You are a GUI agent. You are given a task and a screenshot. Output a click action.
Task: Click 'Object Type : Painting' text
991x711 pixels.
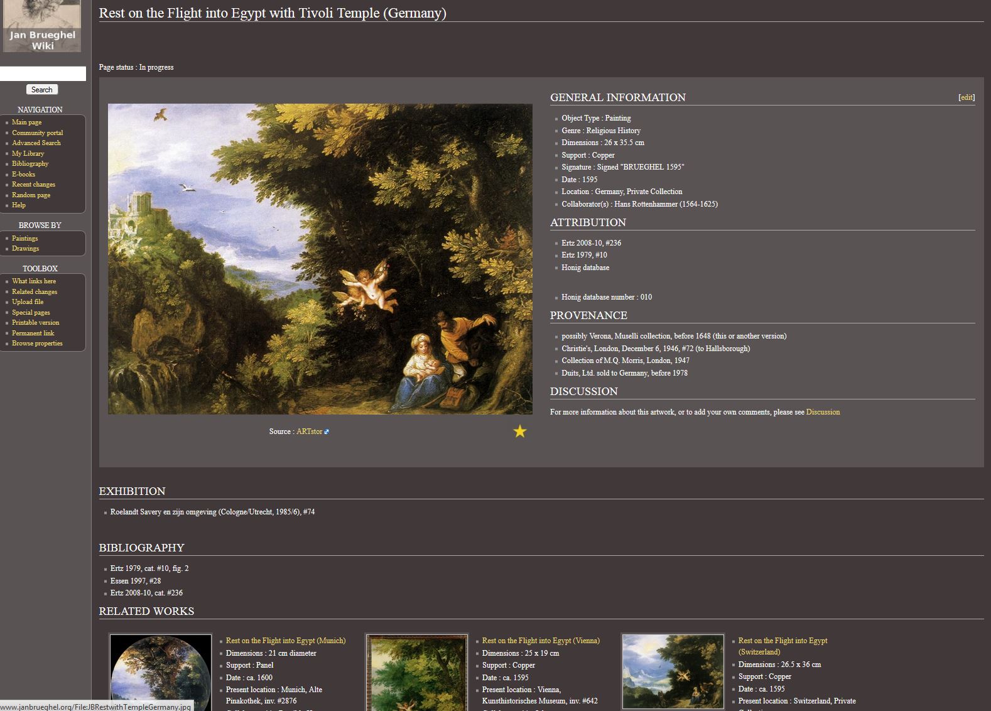click(596, 118)
